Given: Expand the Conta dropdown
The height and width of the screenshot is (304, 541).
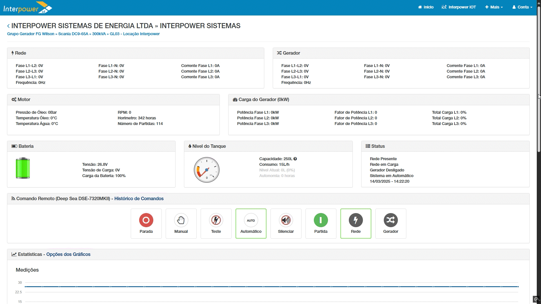Looking at the screenshot, I should pyautogui.click(x=522, y=7).
